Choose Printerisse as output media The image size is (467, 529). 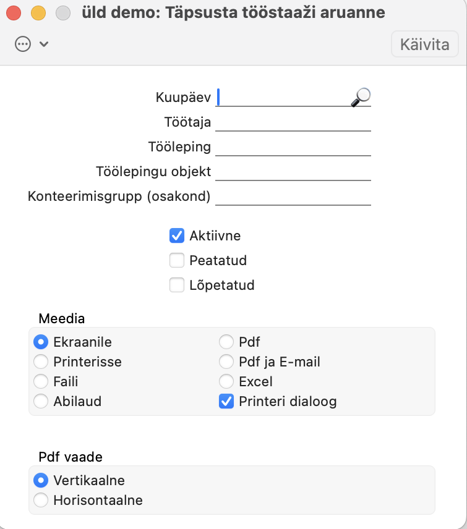[x=41, y=362]
